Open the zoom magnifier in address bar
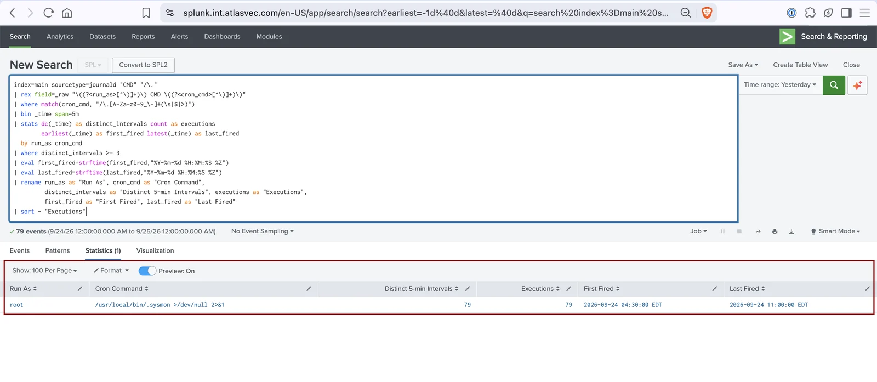Image resolution: width=877 pixels, height=382 pixels. coord(686,13)
